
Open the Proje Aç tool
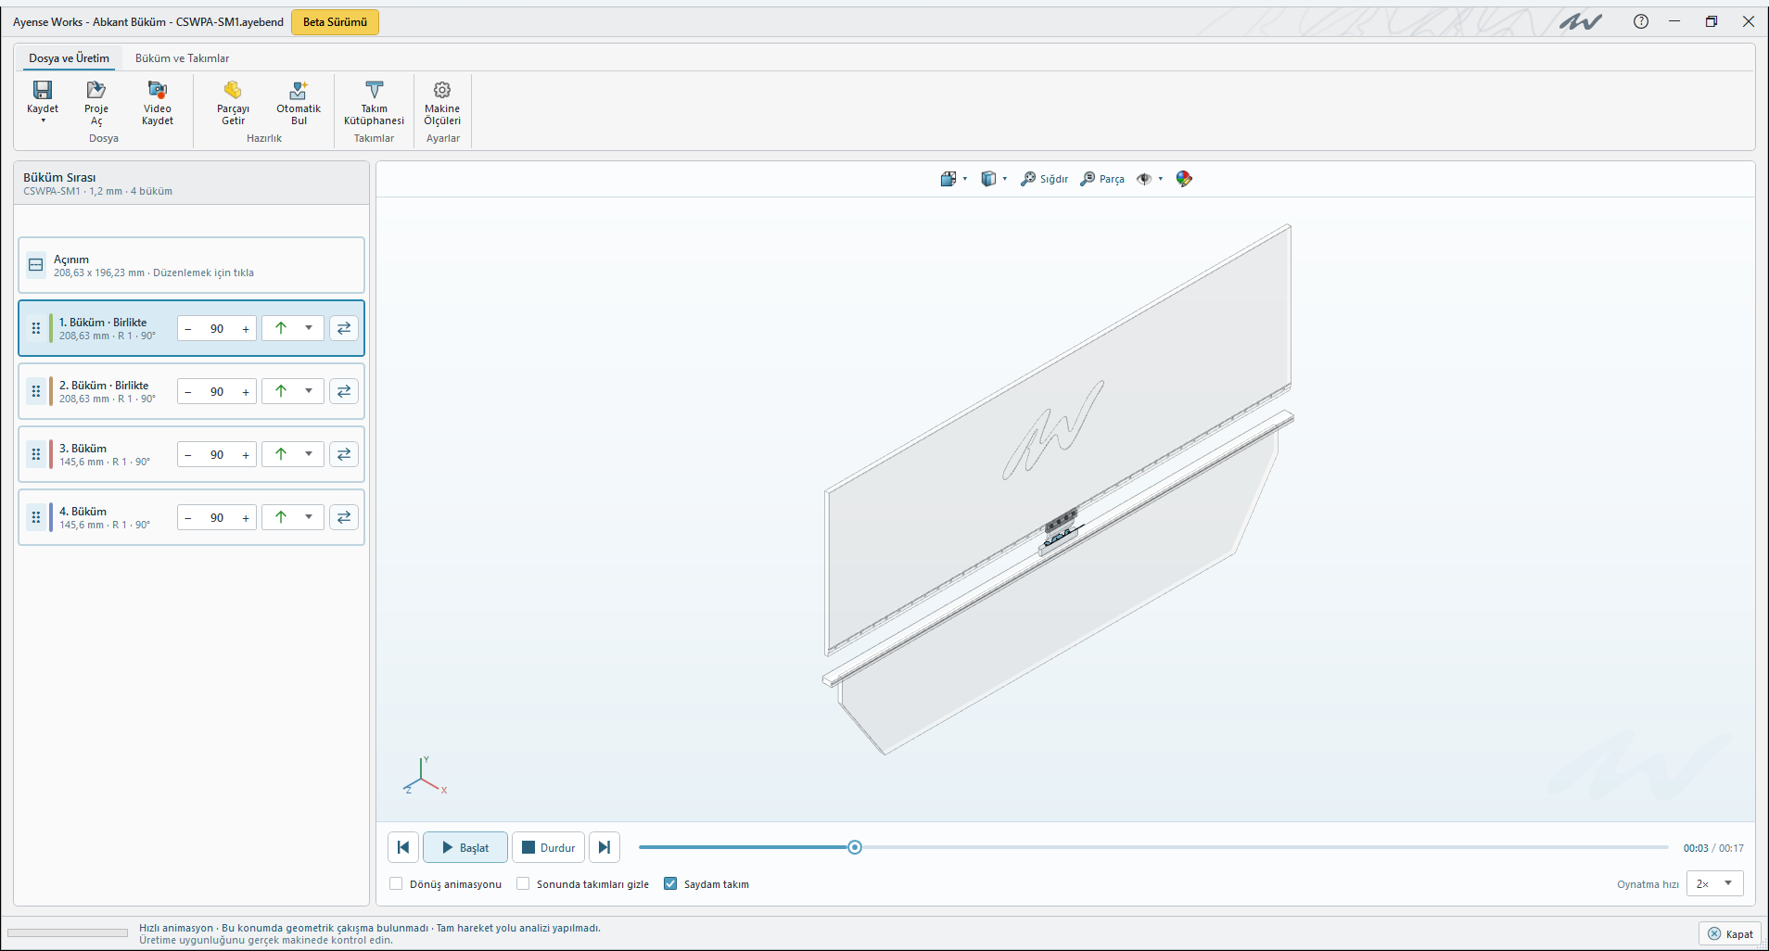coord(96,102)
